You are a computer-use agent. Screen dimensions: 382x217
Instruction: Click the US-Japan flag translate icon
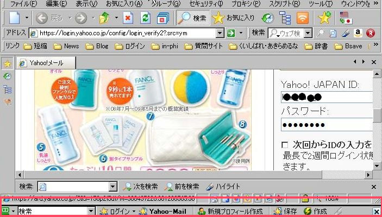click(346, 18)
